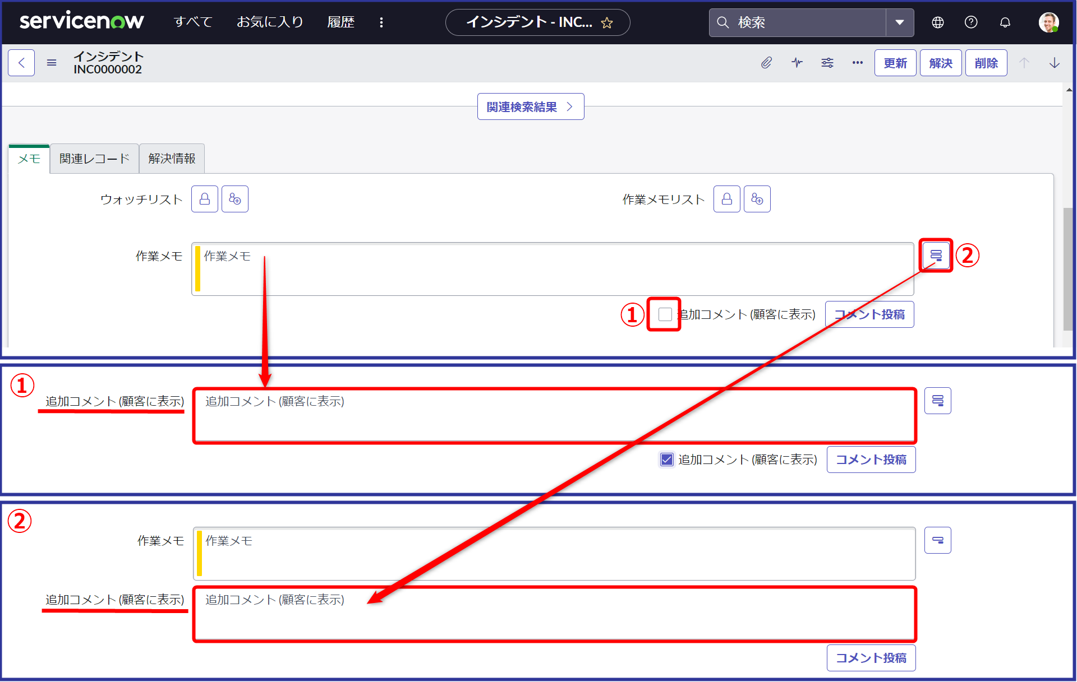Attach a file using the paperclip icon
Screen dimensions: 1077x682
[x=767, y=63]
